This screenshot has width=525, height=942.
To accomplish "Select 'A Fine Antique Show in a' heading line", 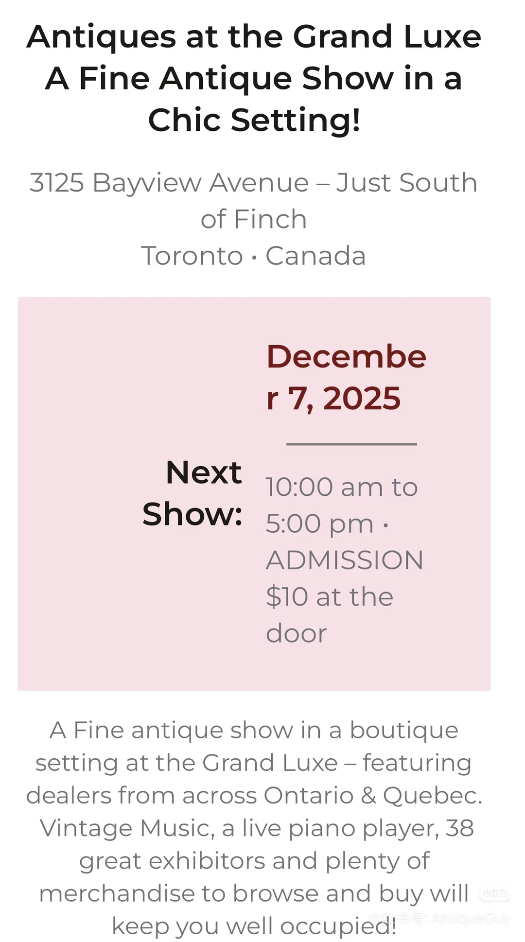I will (254, 79).
